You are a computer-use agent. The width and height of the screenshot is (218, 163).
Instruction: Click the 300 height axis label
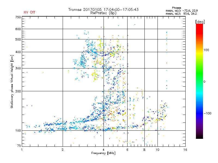(x=18, y=68)
